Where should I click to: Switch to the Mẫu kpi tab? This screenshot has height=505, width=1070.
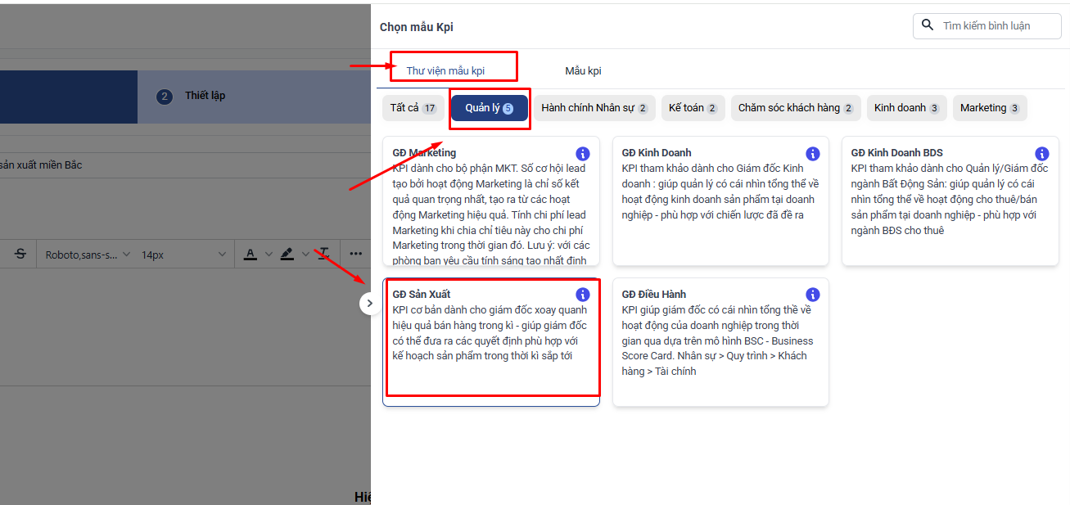583,71
